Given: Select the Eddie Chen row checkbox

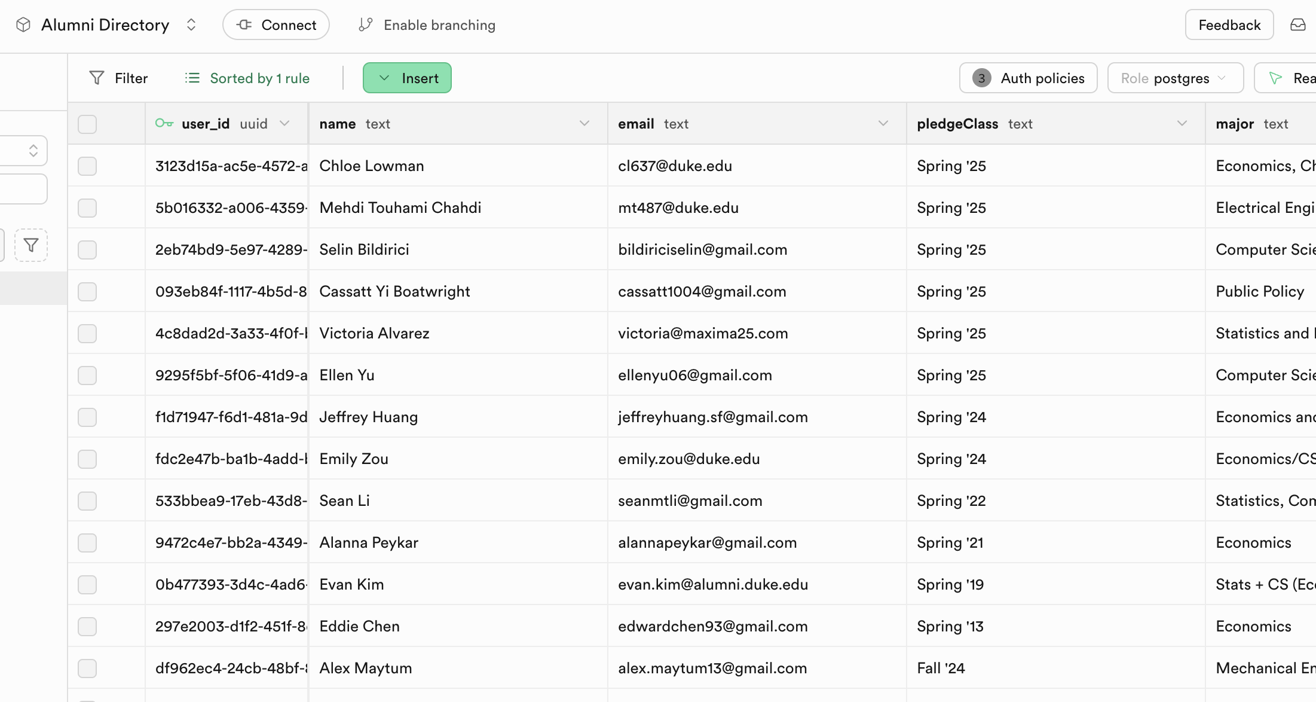Looking at the screenshot, I should [87, 626].
